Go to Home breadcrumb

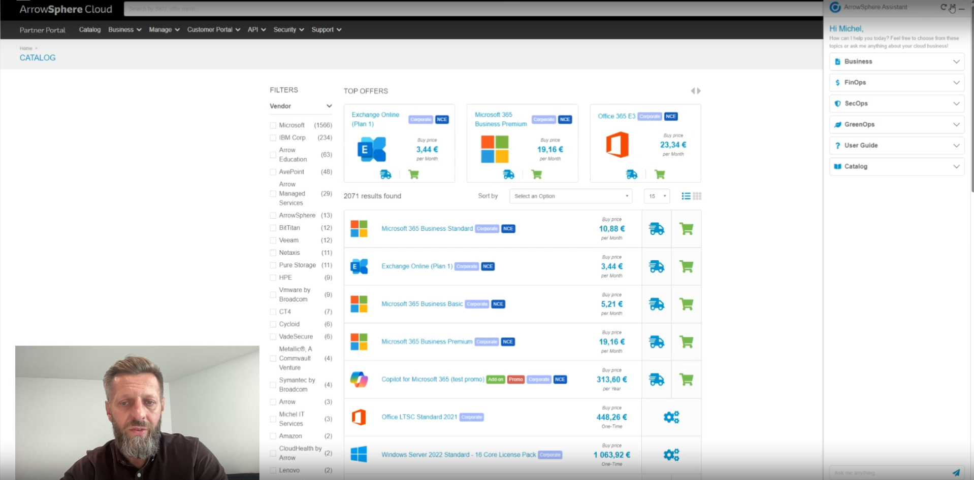pos(26,48)
